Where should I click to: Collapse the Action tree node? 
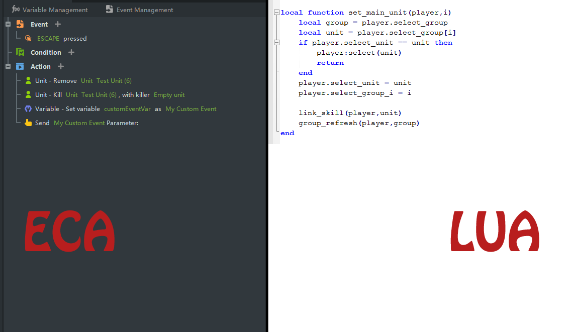(x=8, y=66)
